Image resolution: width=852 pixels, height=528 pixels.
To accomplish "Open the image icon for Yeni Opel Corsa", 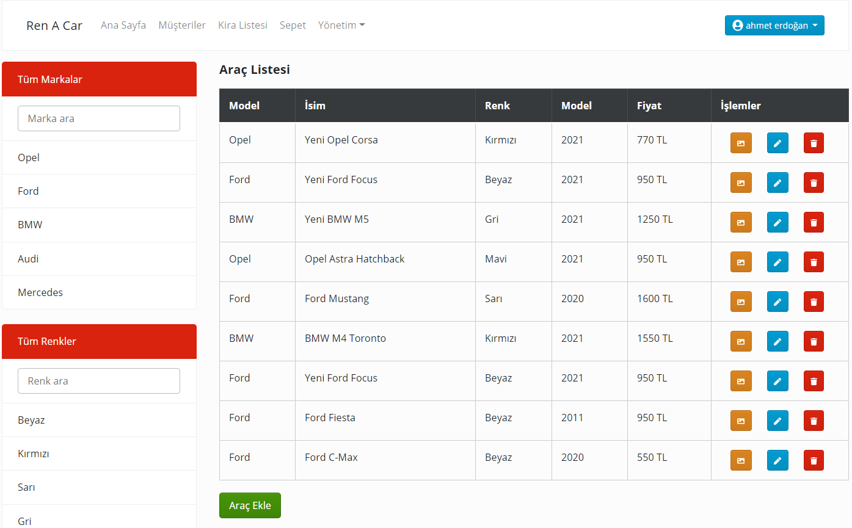I will pos(741,143).
